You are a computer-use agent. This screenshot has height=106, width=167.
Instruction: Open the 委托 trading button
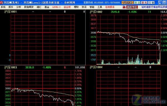tap(144, 3)
